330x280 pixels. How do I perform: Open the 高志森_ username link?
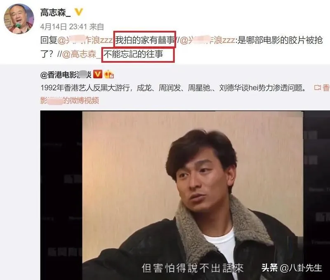coord(56,13)
